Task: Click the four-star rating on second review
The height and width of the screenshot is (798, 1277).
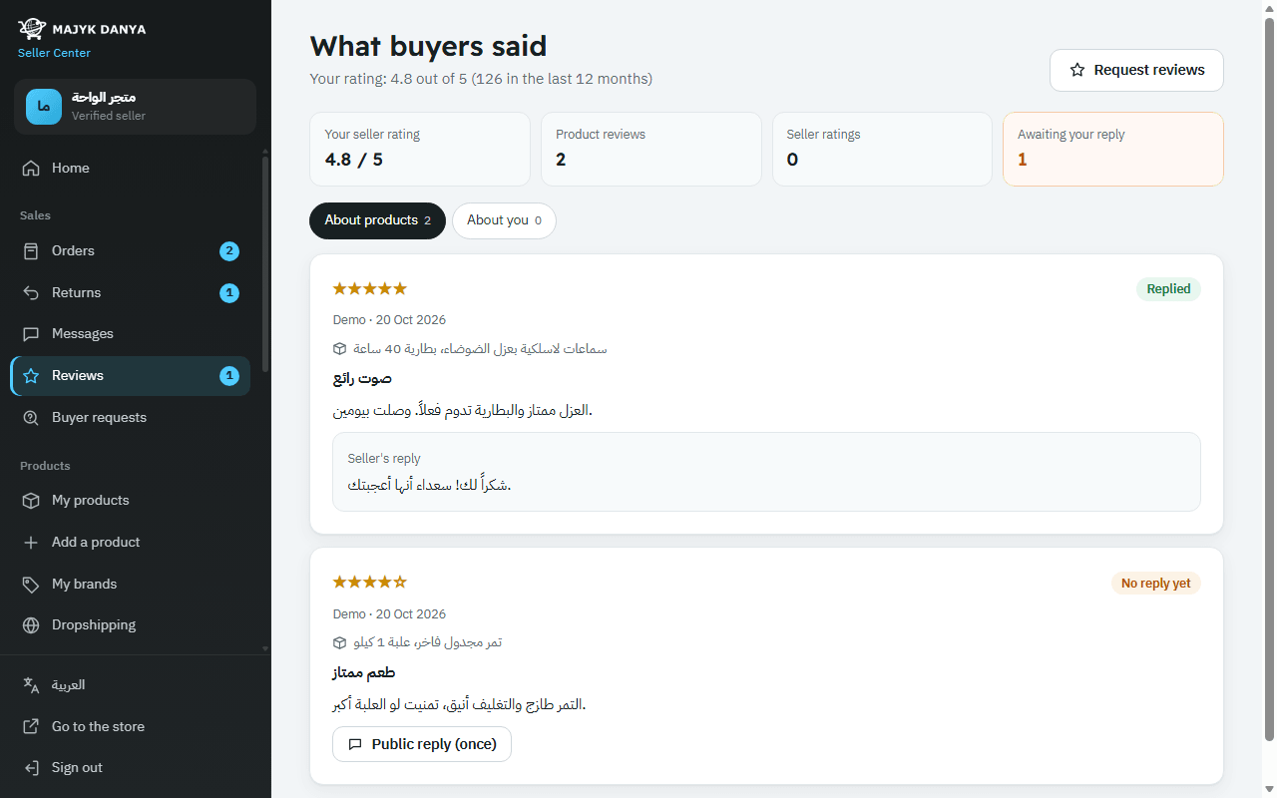Action: click(370, 582)
